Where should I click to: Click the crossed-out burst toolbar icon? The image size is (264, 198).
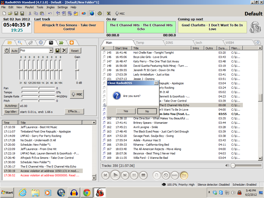tap(109, 13)
